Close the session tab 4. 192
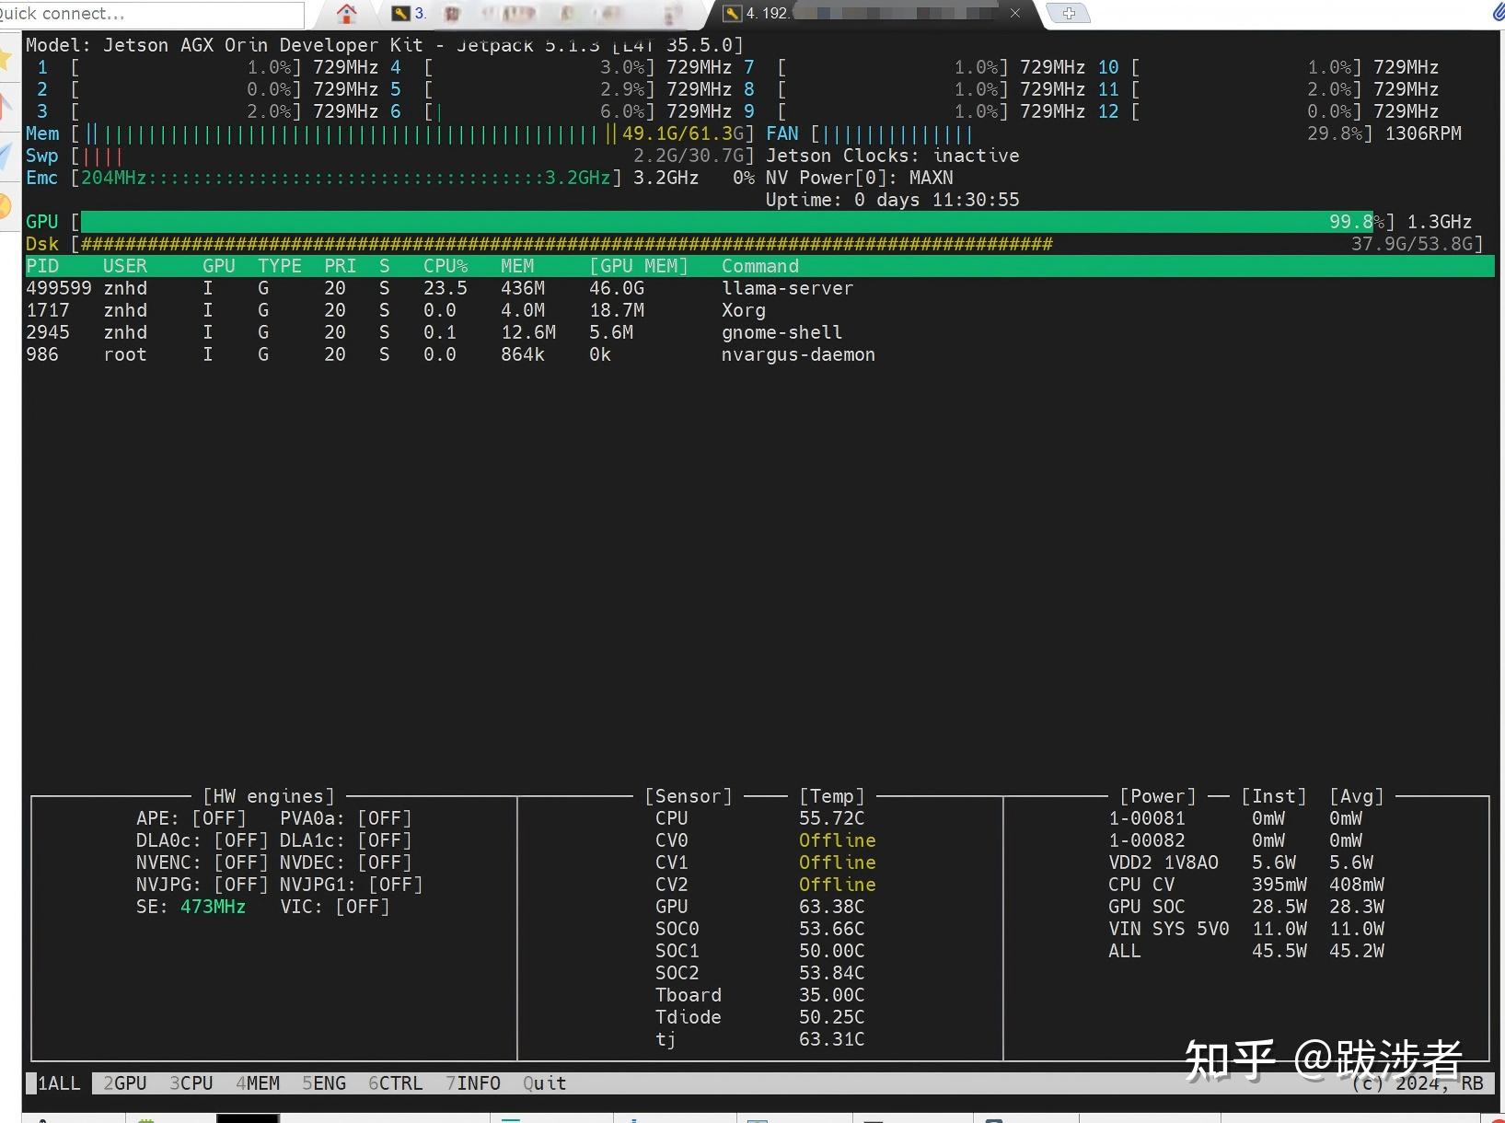 (1014, 13)
